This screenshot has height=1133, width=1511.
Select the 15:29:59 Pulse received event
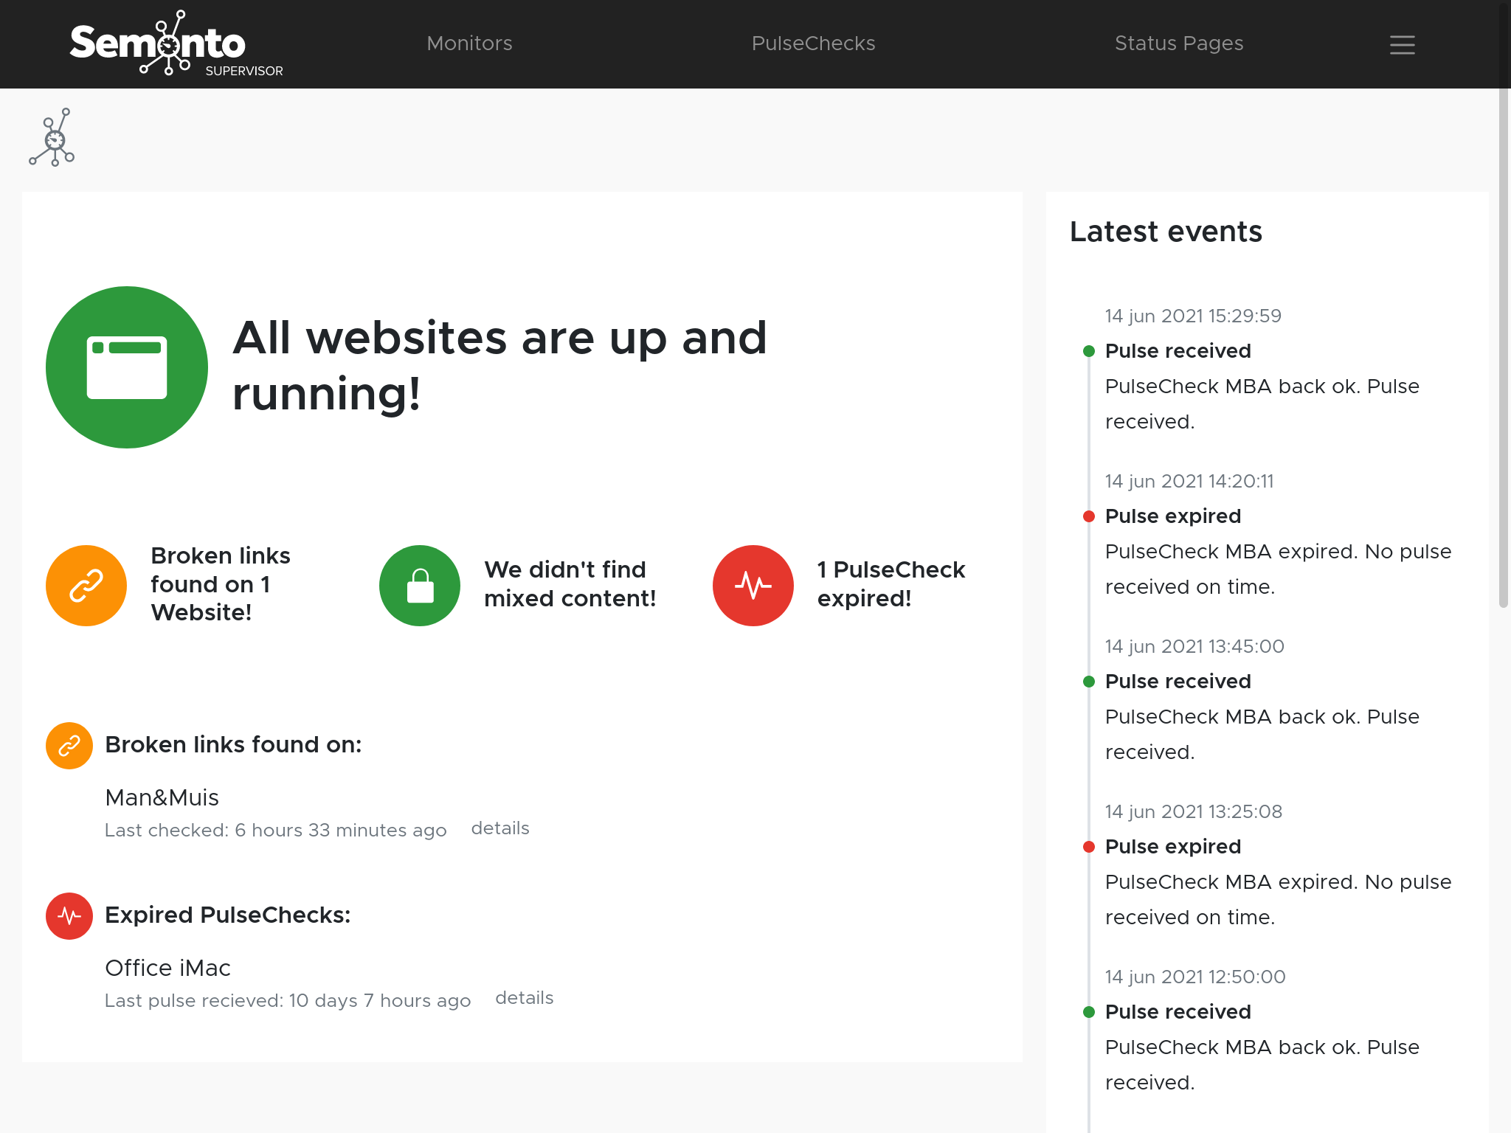point(1178,351)
